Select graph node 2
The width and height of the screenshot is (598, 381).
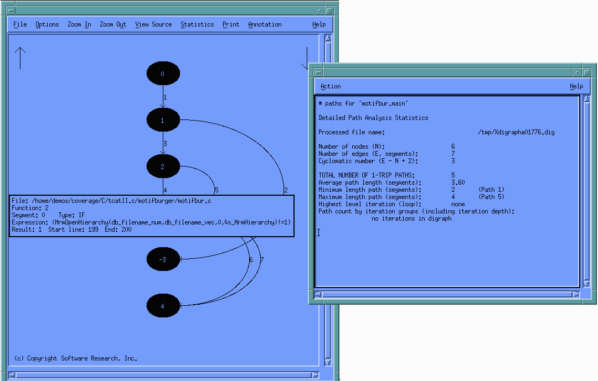click(x=163, y=166)
